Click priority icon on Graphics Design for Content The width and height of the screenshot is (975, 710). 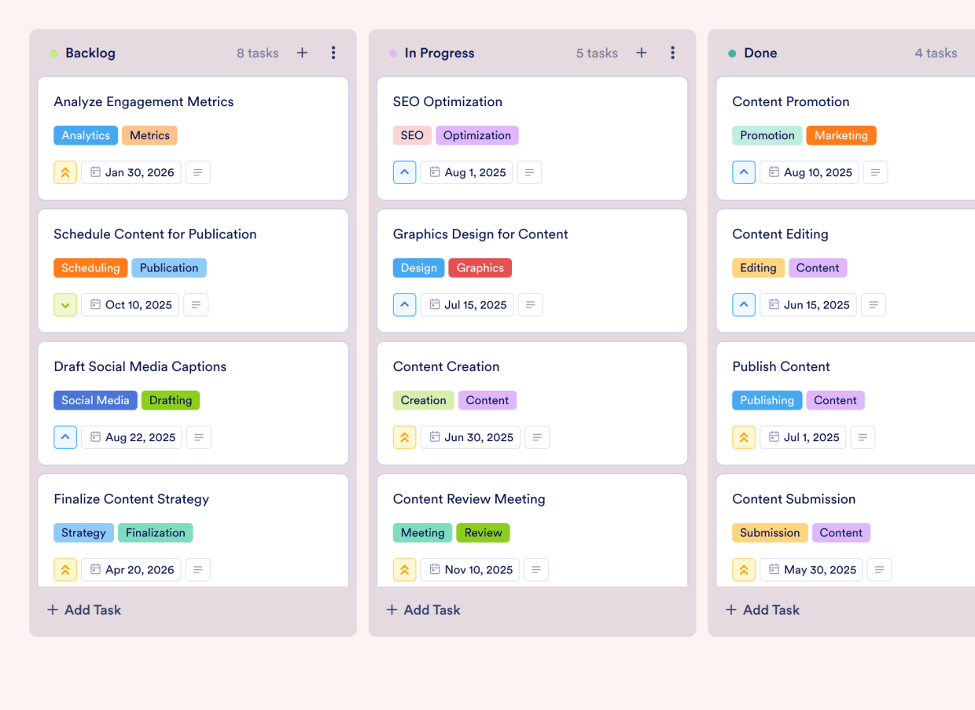pyautogui.click(x=404, y=305)
